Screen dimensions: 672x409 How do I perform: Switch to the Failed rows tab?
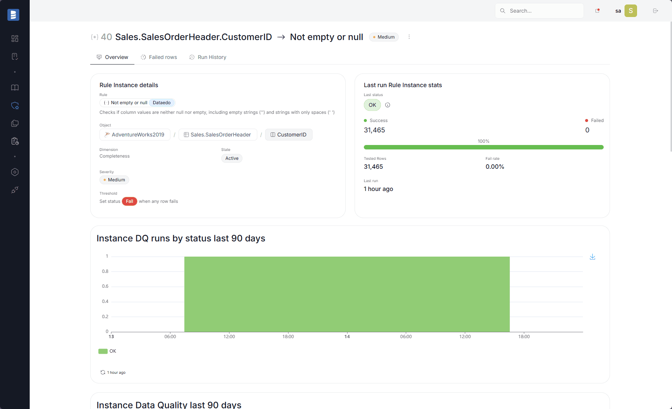[159, 57]
